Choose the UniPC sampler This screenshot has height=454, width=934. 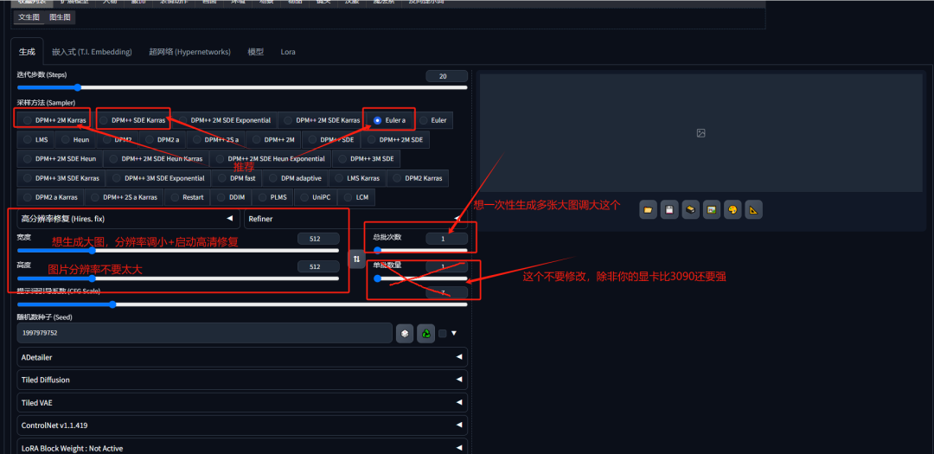coord(317,197)
